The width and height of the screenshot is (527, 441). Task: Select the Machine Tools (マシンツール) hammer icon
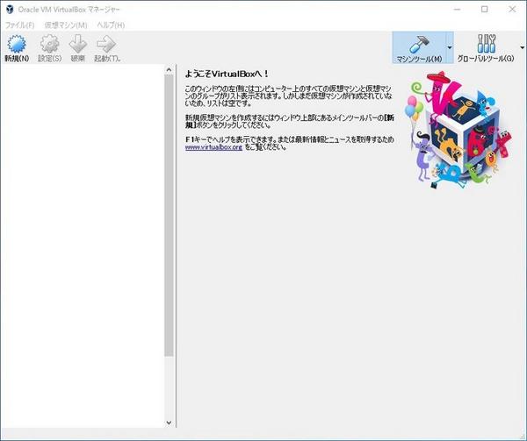coord(419,44)
